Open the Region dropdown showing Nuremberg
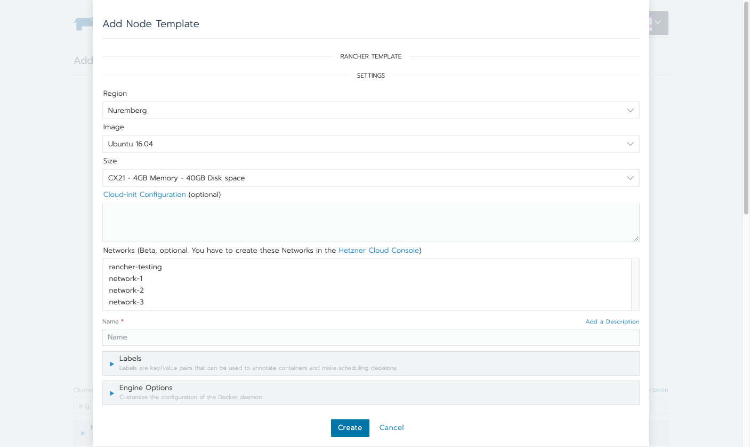Image resolution: width=750 pixels, height=447 pixels. 370,110
